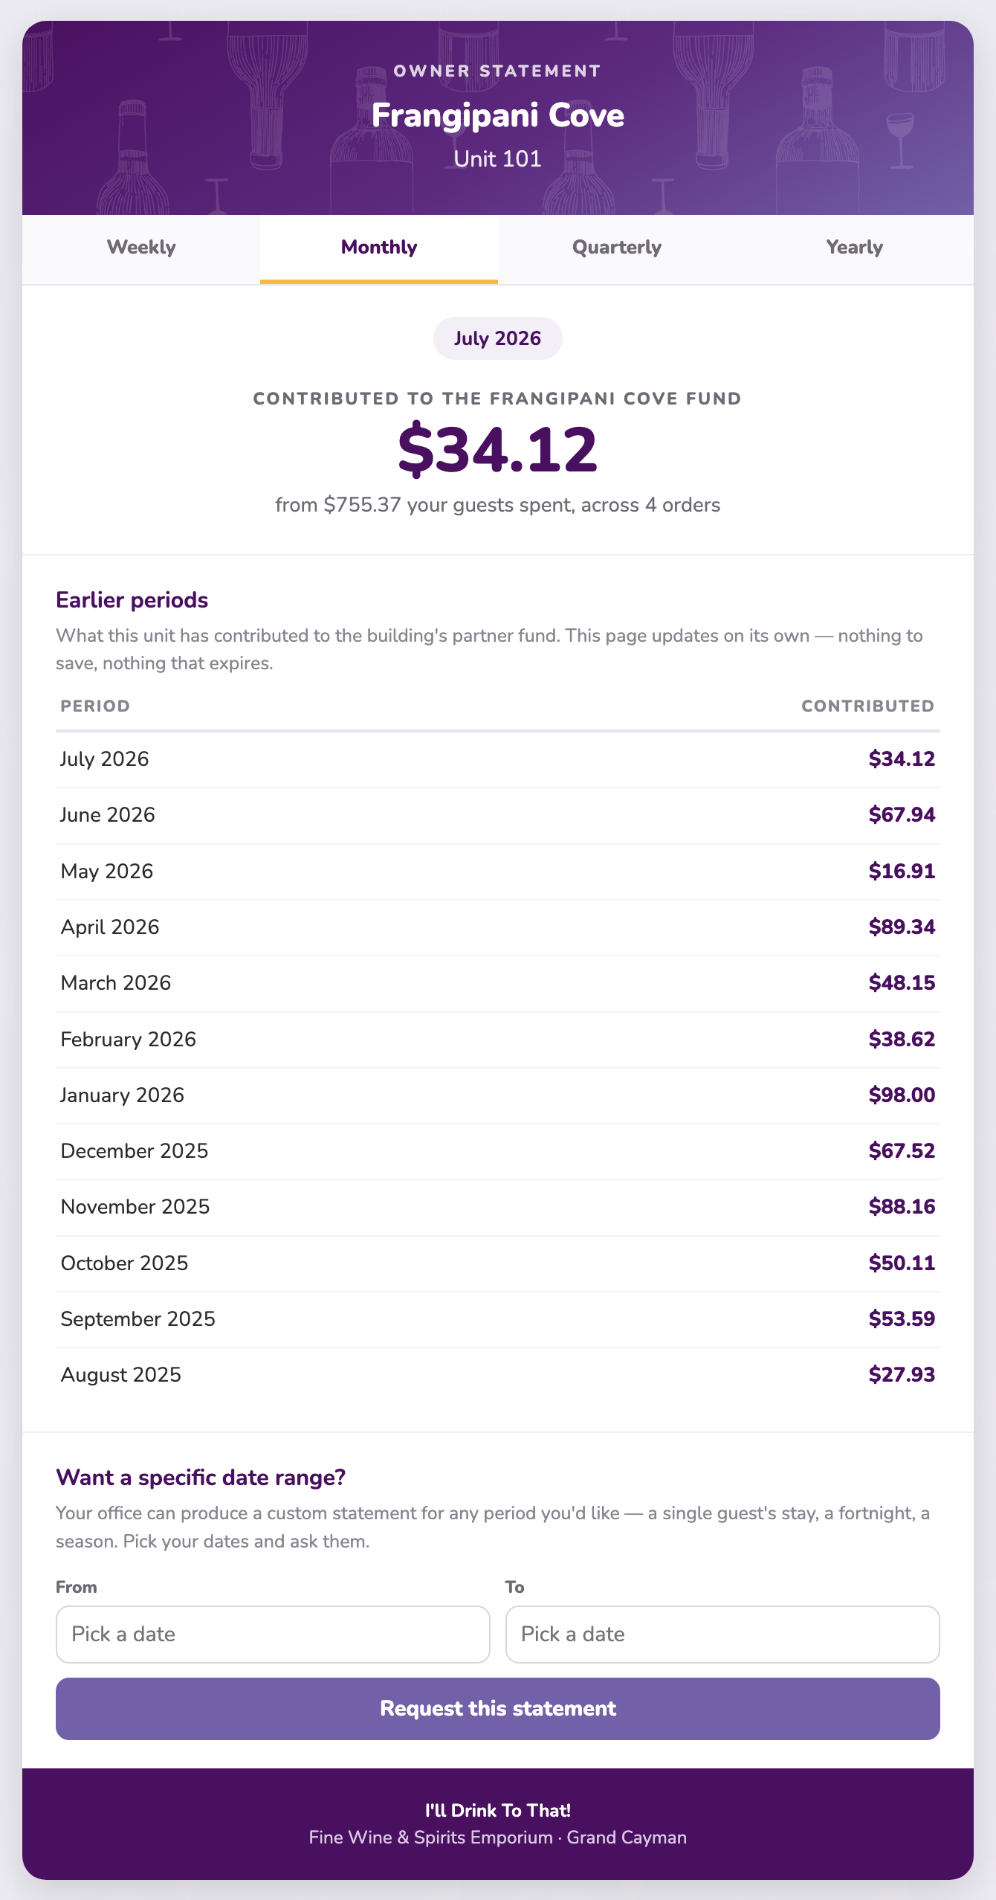The height and width of the screenshot is (1900, 996).
Task: Switch to the Weekly tab
Action: [141, 248]
